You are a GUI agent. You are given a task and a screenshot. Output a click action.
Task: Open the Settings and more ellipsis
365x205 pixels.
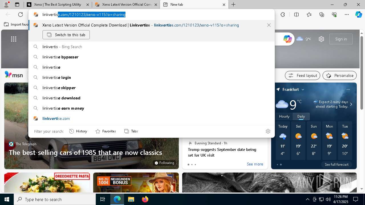coord(347,15)
